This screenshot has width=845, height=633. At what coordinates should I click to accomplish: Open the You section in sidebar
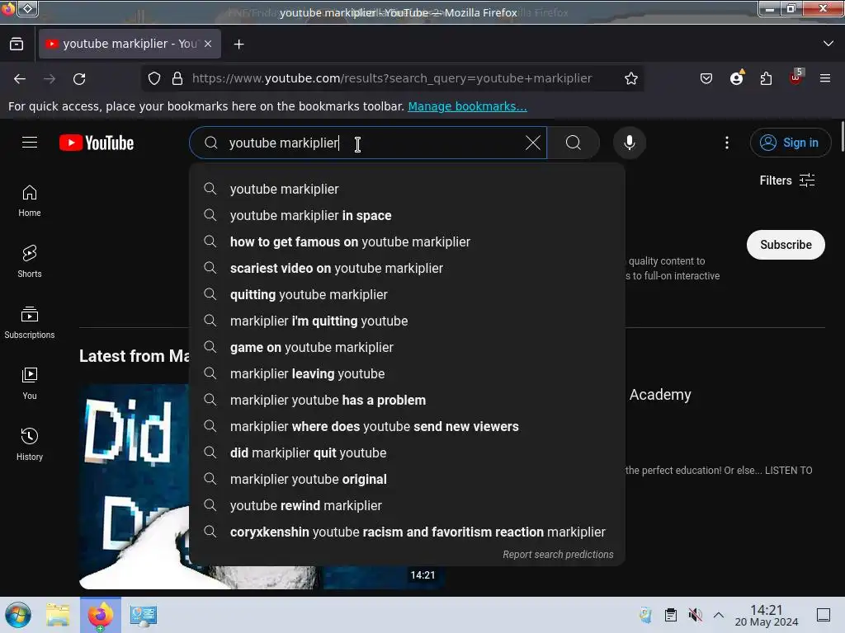coord(30,383)
